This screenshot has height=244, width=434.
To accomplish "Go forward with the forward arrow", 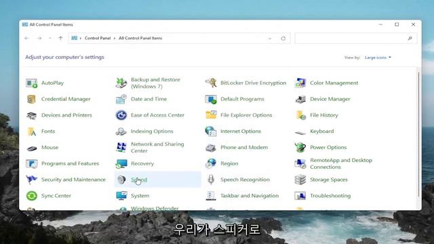I will [x=39, y=38].
